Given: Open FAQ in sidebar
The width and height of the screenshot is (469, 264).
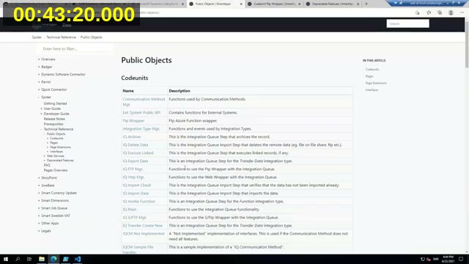Looking at the screenshot, I should click(x=47, y=165).
